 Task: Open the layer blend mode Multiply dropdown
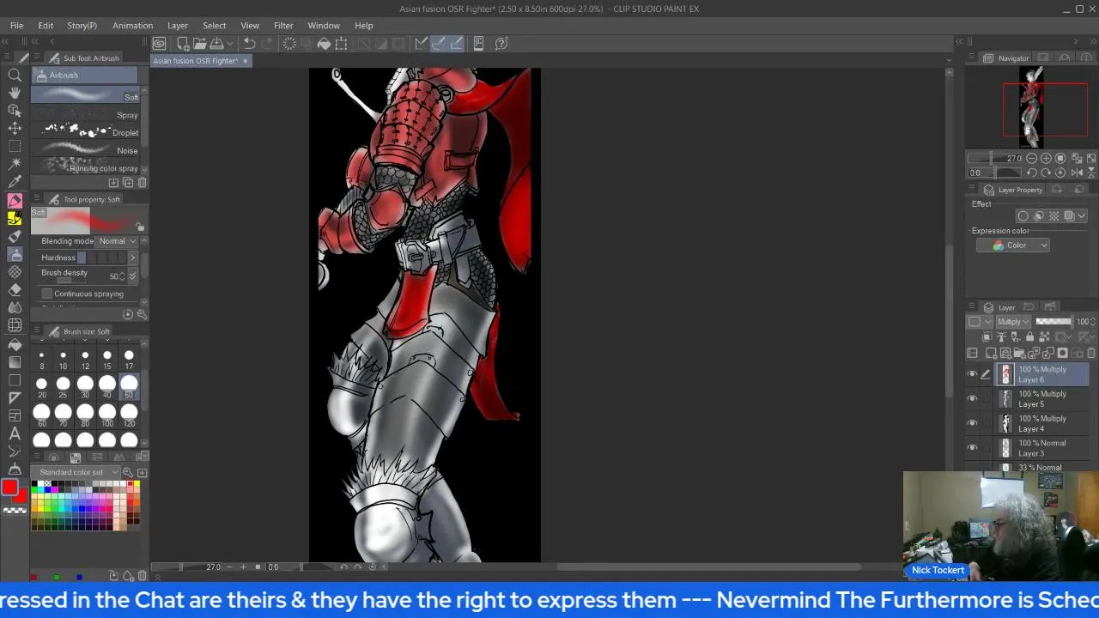[1013, 322]
